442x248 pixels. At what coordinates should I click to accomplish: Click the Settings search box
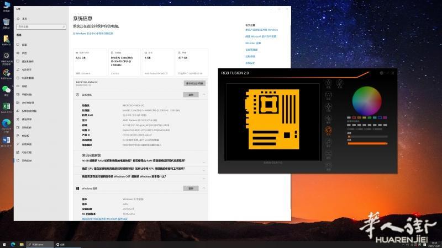41,26
